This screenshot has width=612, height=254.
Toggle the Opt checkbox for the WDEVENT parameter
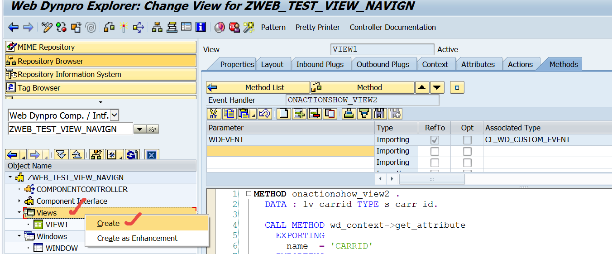point(467,140)
